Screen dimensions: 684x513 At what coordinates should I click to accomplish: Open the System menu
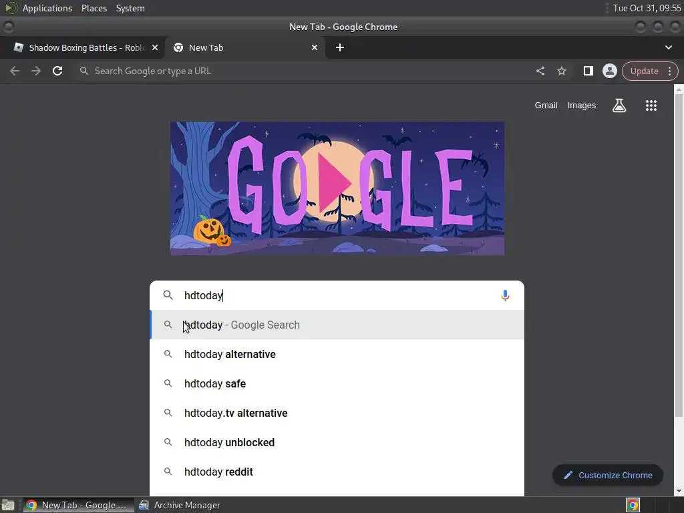130,8
